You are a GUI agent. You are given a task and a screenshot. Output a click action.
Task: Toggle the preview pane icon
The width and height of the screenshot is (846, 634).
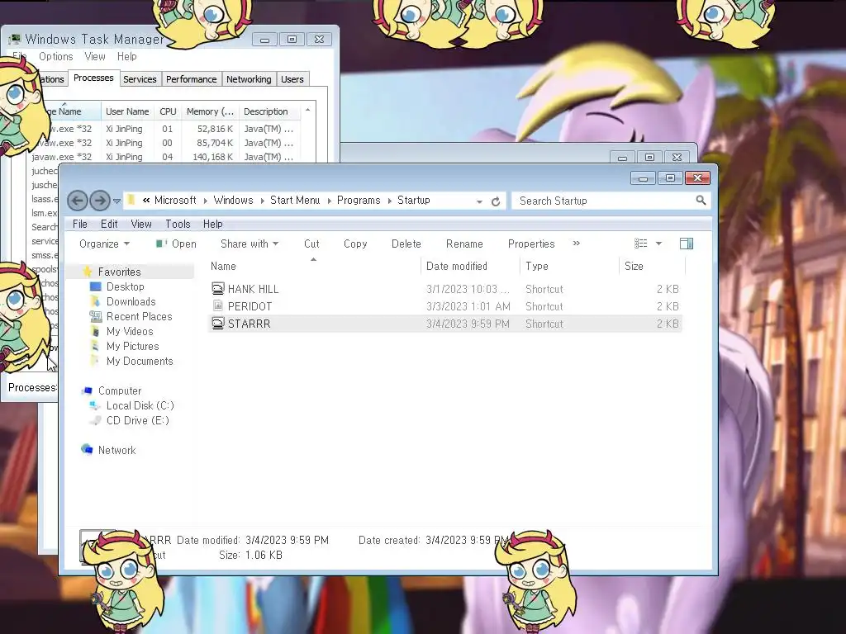(x=687, y=244)
